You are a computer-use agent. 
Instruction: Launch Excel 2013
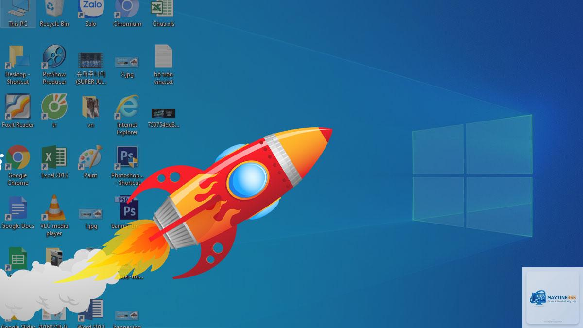[x=54, y=162]
